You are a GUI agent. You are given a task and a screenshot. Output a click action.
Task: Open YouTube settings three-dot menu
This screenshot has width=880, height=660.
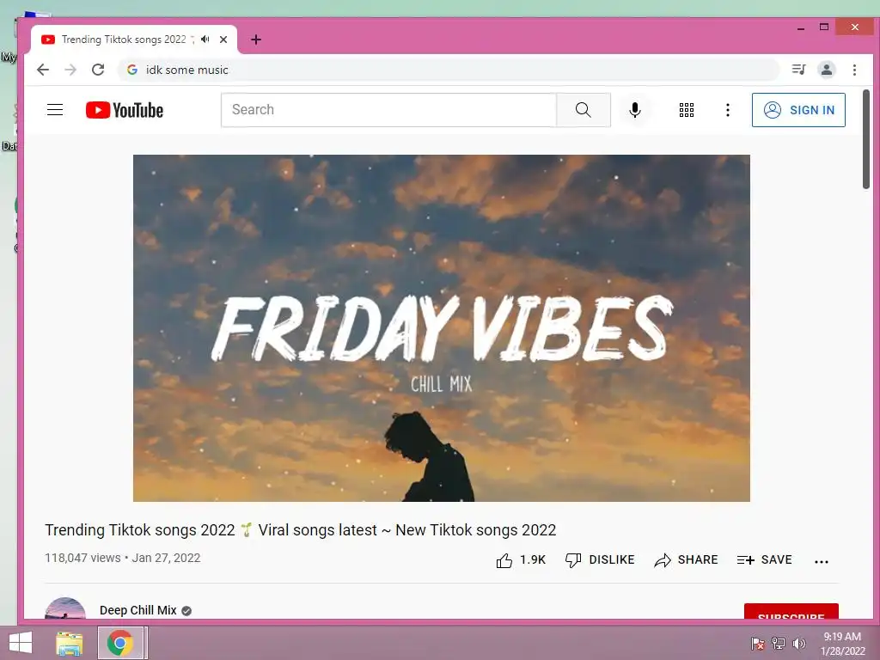coord(727,110)
